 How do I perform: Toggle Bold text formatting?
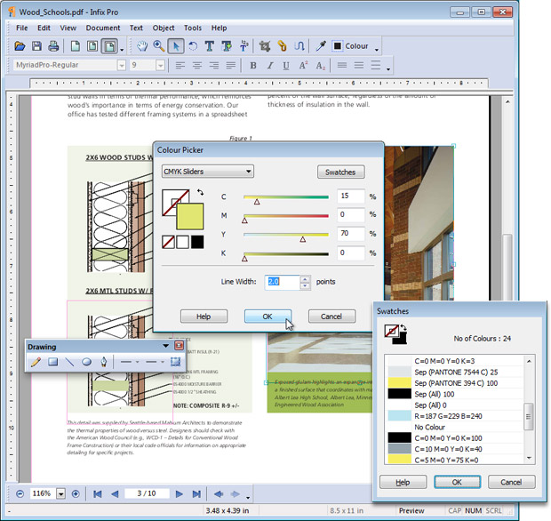pyautogui.click(x=253, y=66)
